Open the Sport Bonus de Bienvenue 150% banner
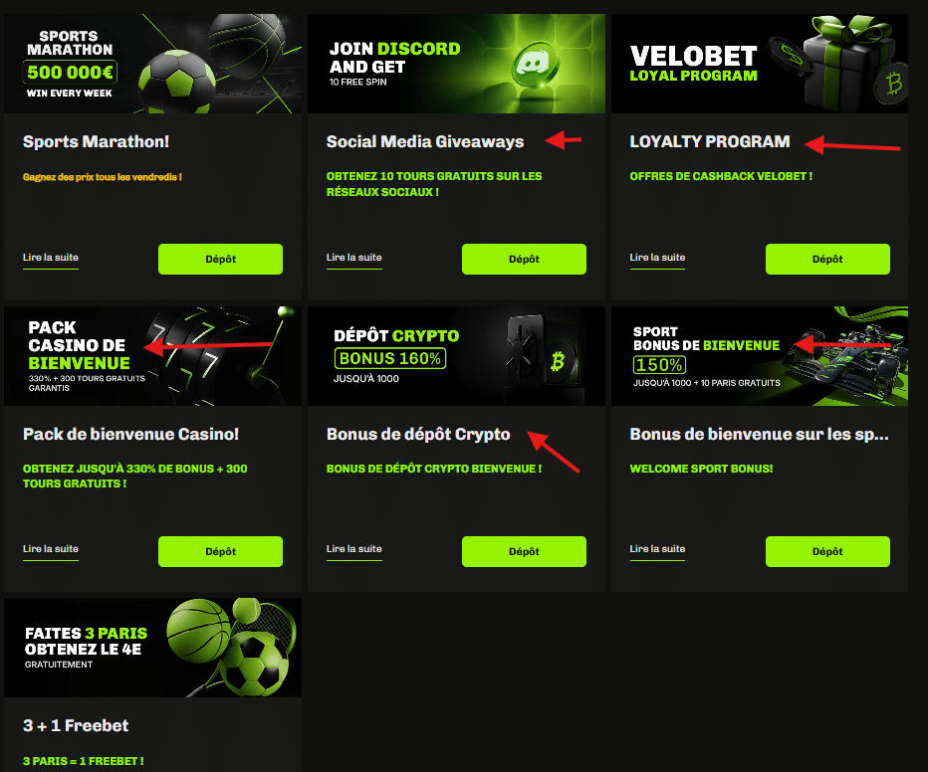Image resolution: width=928 pixels, height=772 pixels. [x=760, y=356]
